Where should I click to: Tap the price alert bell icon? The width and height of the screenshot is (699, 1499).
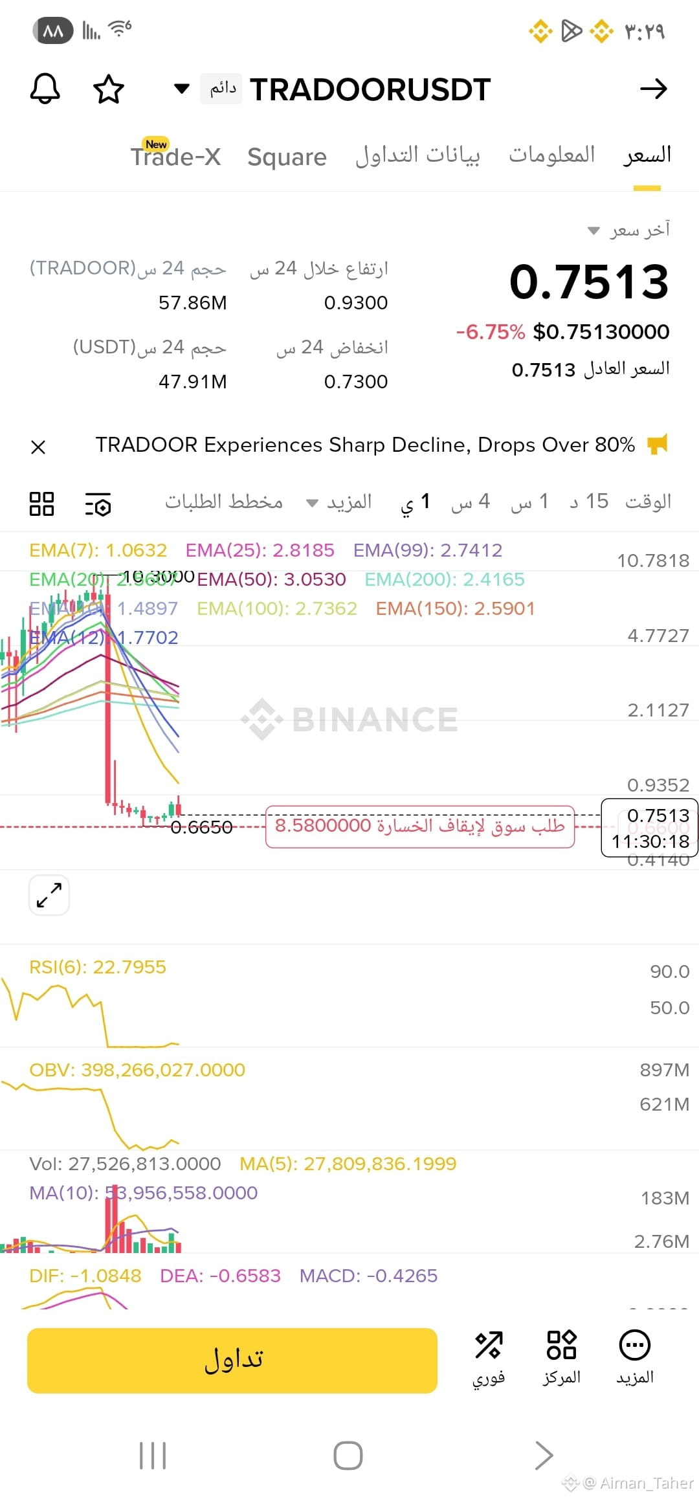pos(45,89)
